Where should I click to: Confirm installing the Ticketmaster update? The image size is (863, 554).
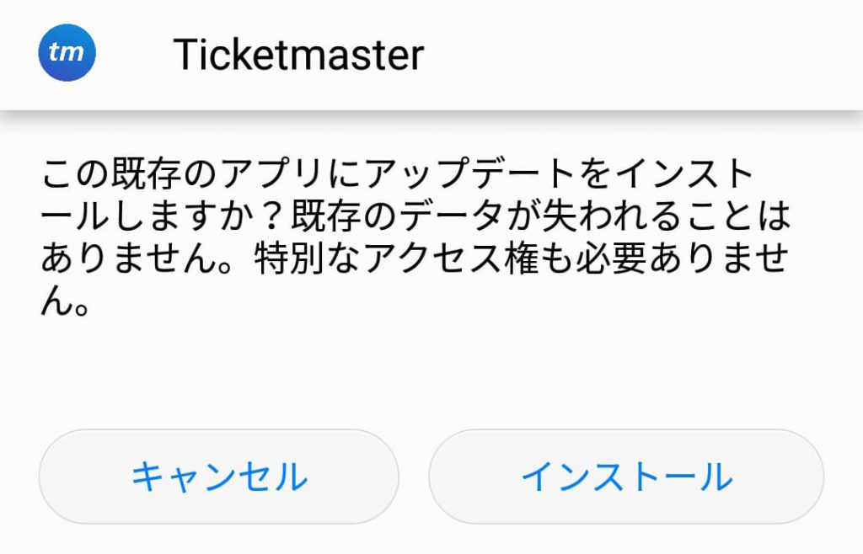(x=626, y=477)
